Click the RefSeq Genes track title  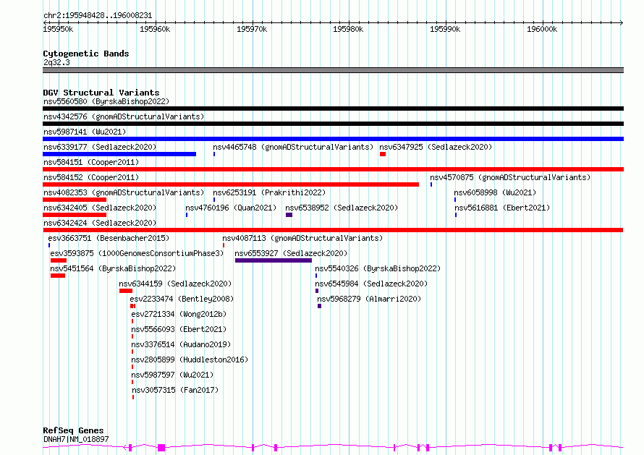click(x=73, y=431)
